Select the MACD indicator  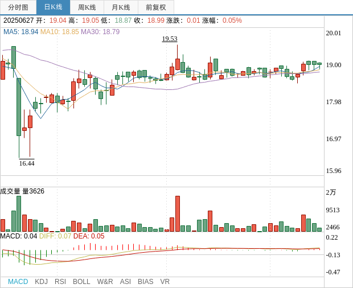coord(18,282)
